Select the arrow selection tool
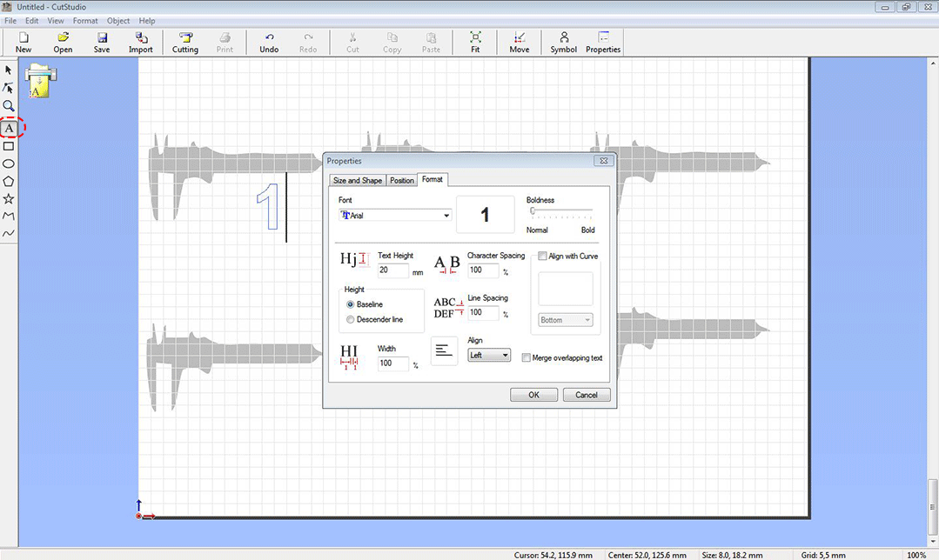This screenshot has height=560, width=939. coord(9,70)
